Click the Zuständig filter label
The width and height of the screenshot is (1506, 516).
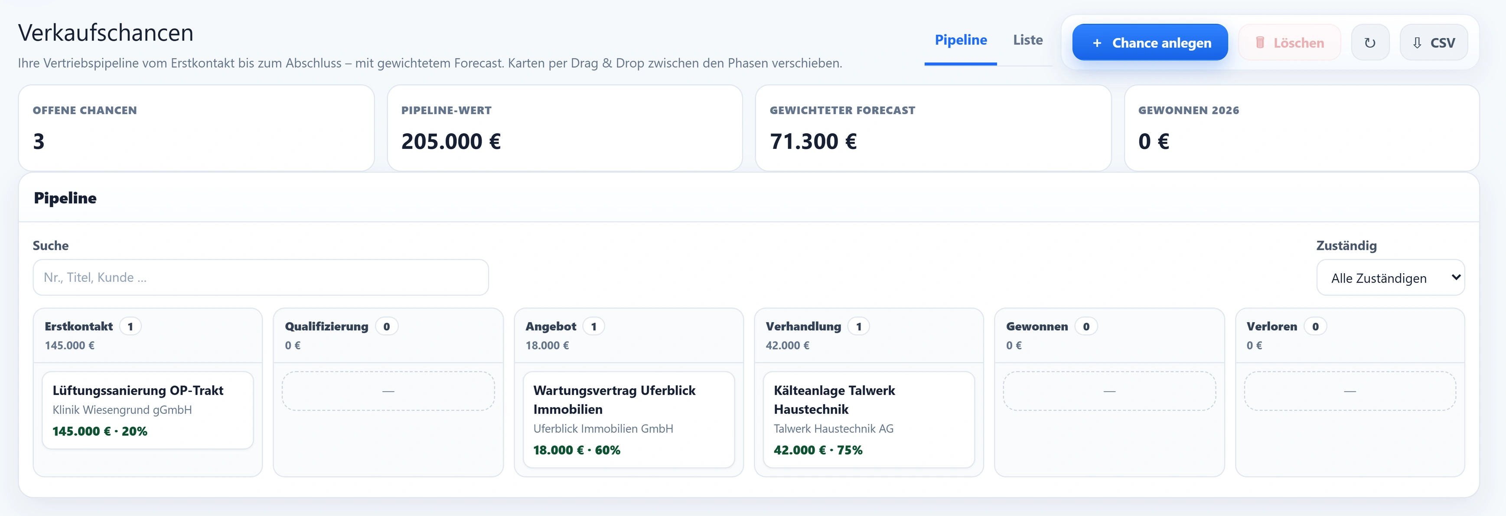pyautogui.click(x=1346, y=246)
